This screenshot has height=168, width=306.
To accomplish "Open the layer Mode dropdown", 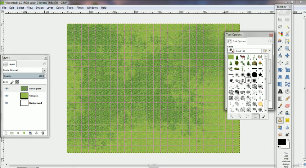I will click(x=44, y=70).
